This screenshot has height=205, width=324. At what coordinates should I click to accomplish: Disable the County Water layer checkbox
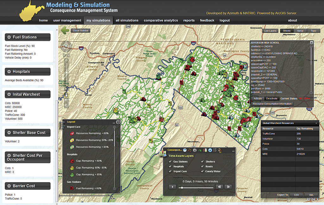click(x=202, y=171)
